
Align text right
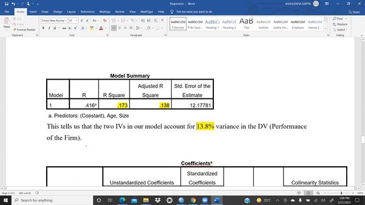125,28
